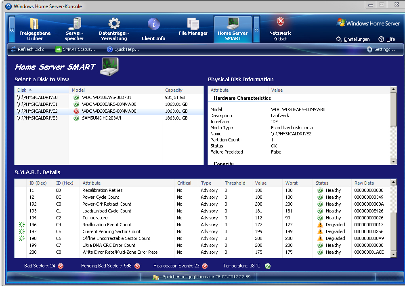Image resolution: width=405 pixels, height=286 pixels.
Task: Select Reallocation Event Count attribute row
Action: pyautogui.click(x=107, y=225)
